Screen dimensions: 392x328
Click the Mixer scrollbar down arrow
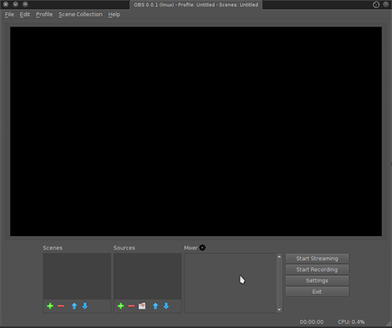(279, 310)
